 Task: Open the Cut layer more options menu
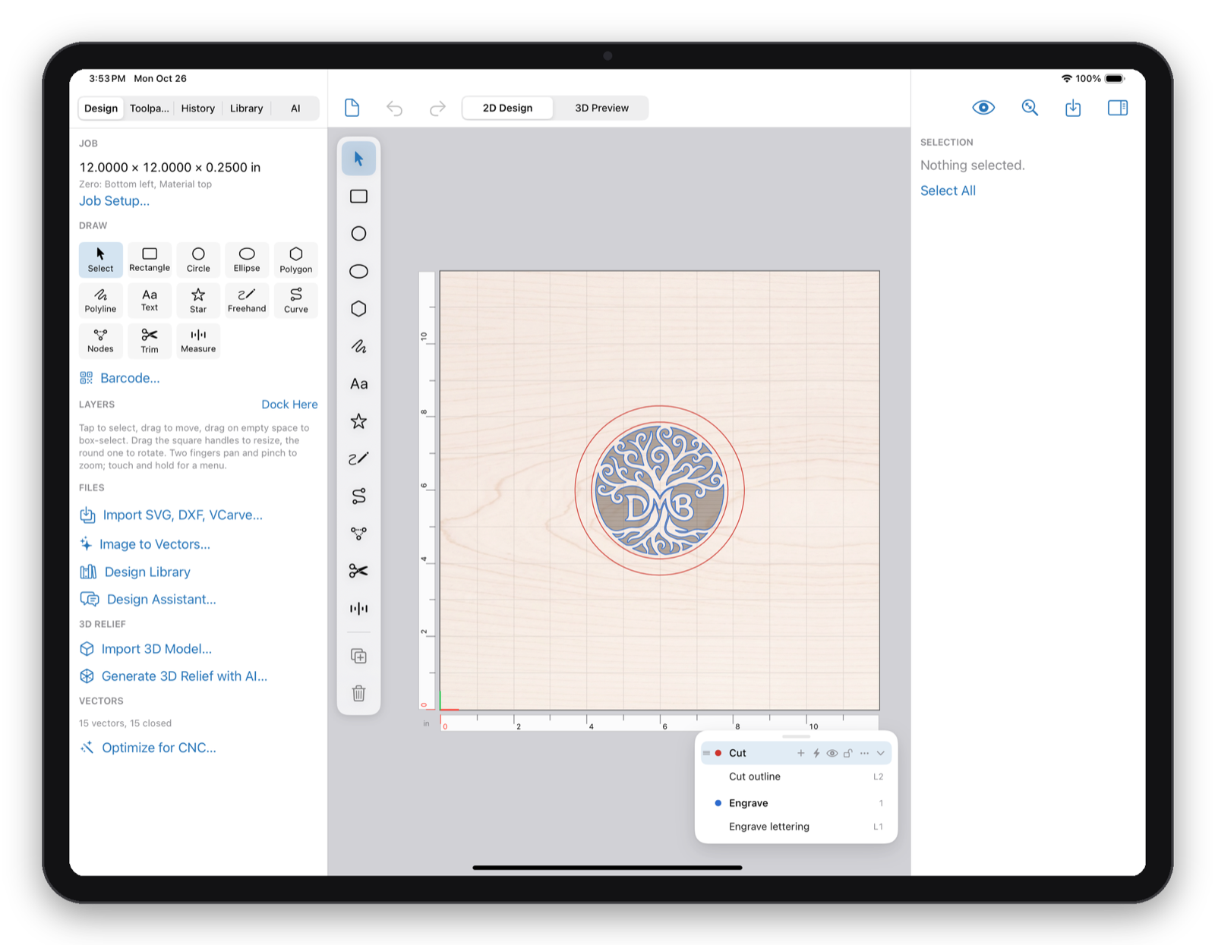[x=864, y=753]
